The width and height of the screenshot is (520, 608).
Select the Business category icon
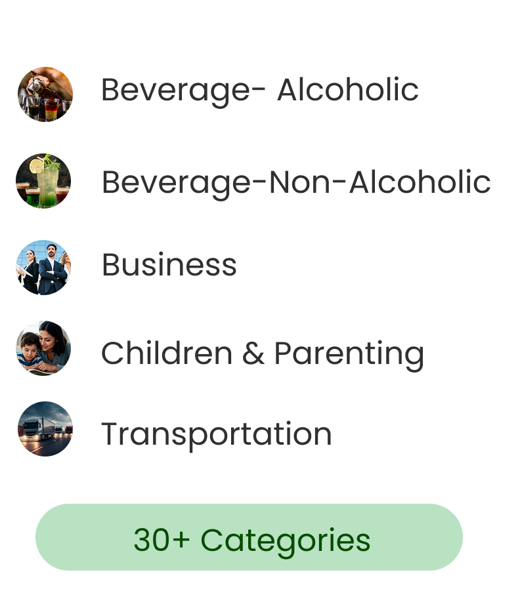click(x=43, y=267)
